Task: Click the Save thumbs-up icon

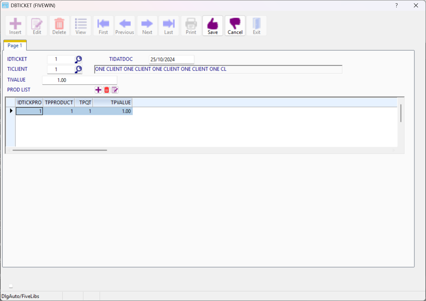Action: tap(212, 24)
